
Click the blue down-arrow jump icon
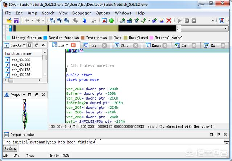(84, 20)
